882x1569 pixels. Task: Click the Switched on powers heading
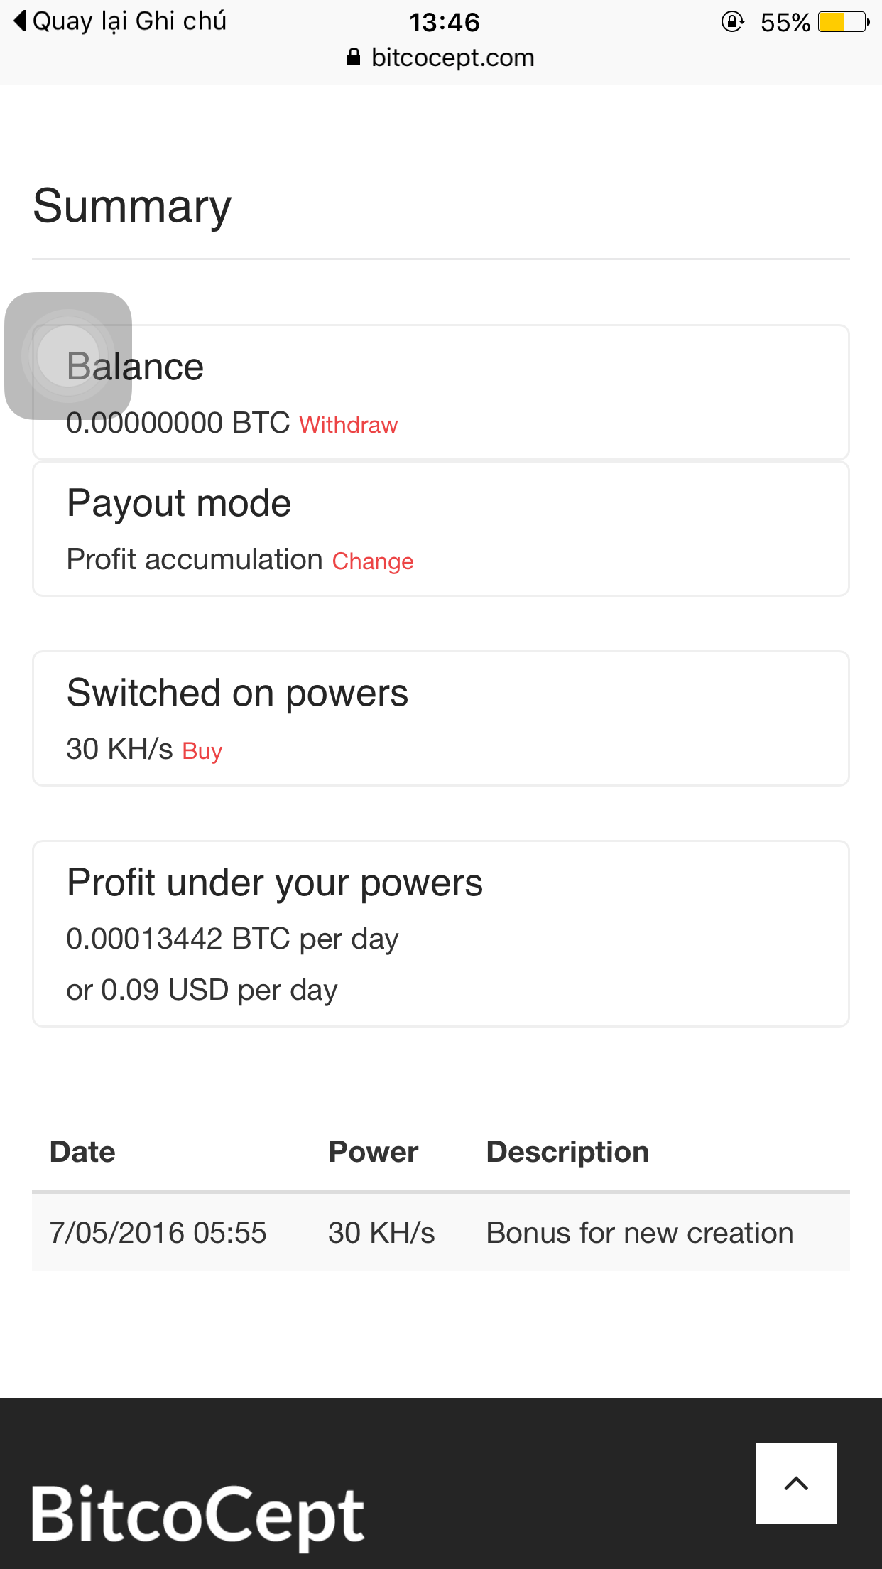(x=237, y=693)
